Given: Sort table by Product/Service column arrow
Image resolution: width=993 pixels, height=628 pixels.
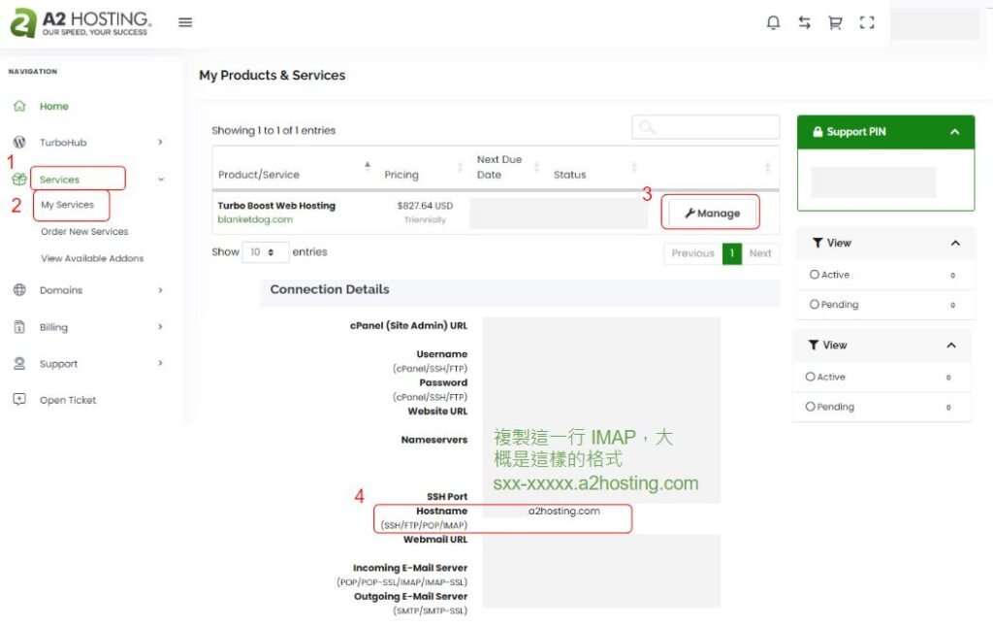Looking at the screenshot, I should (368, 166).
